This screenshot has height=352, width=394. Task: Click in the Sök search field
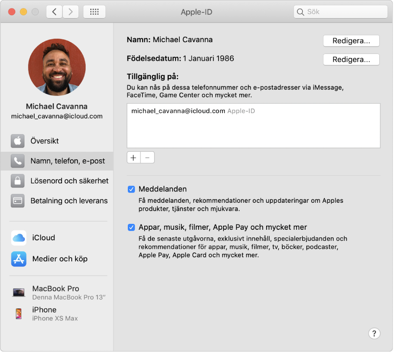click(x=340, y=11)
